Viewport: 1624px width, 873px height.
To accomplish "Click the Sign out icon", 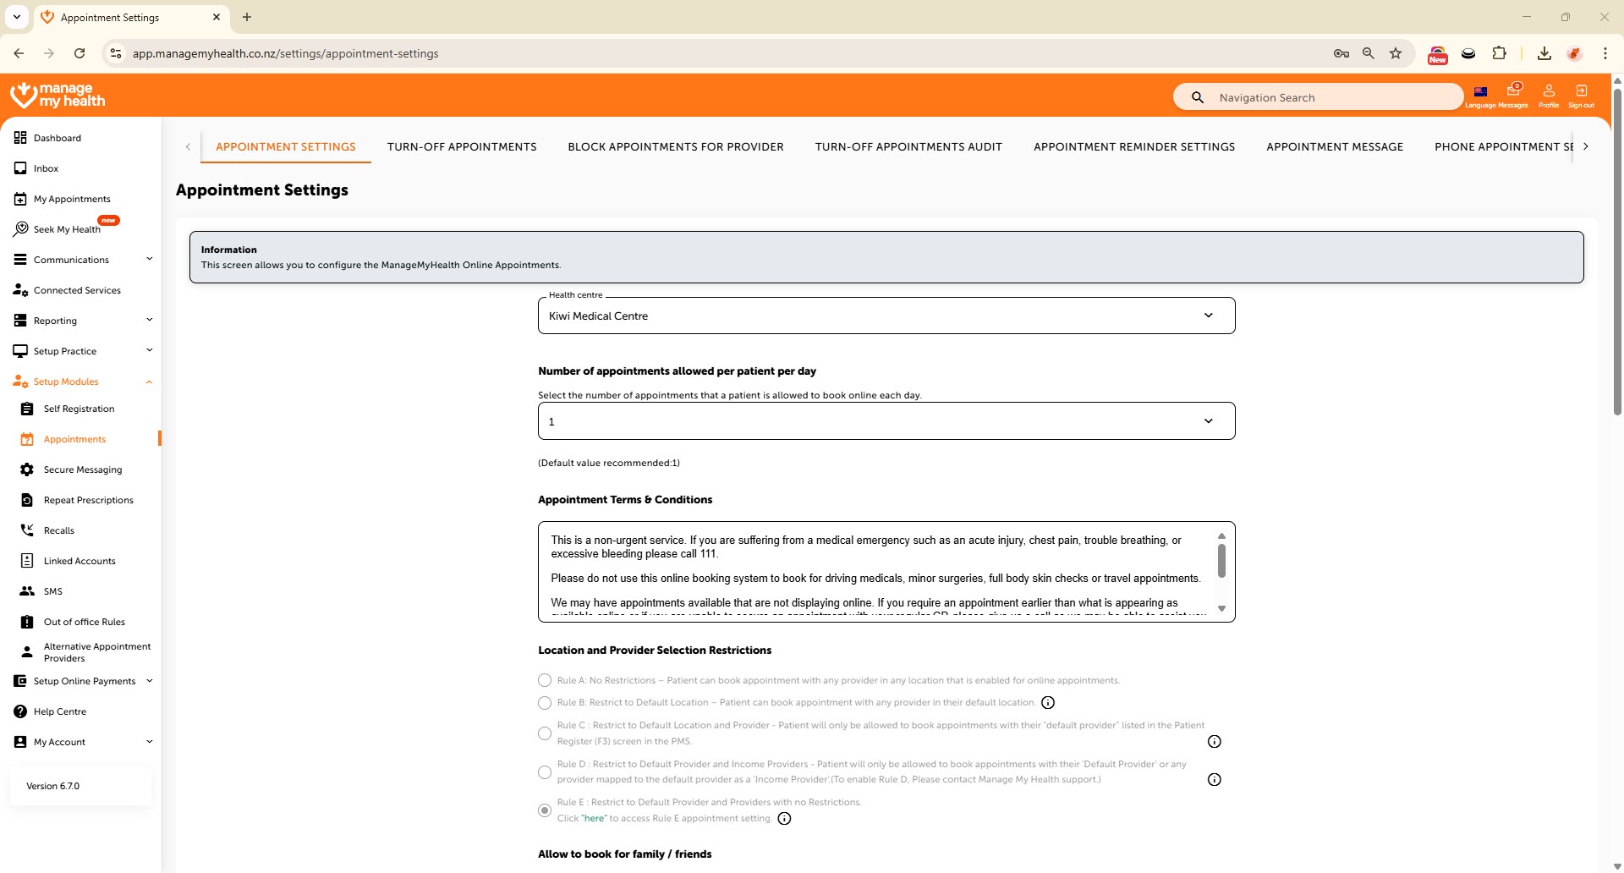I will pos(1581,94).
